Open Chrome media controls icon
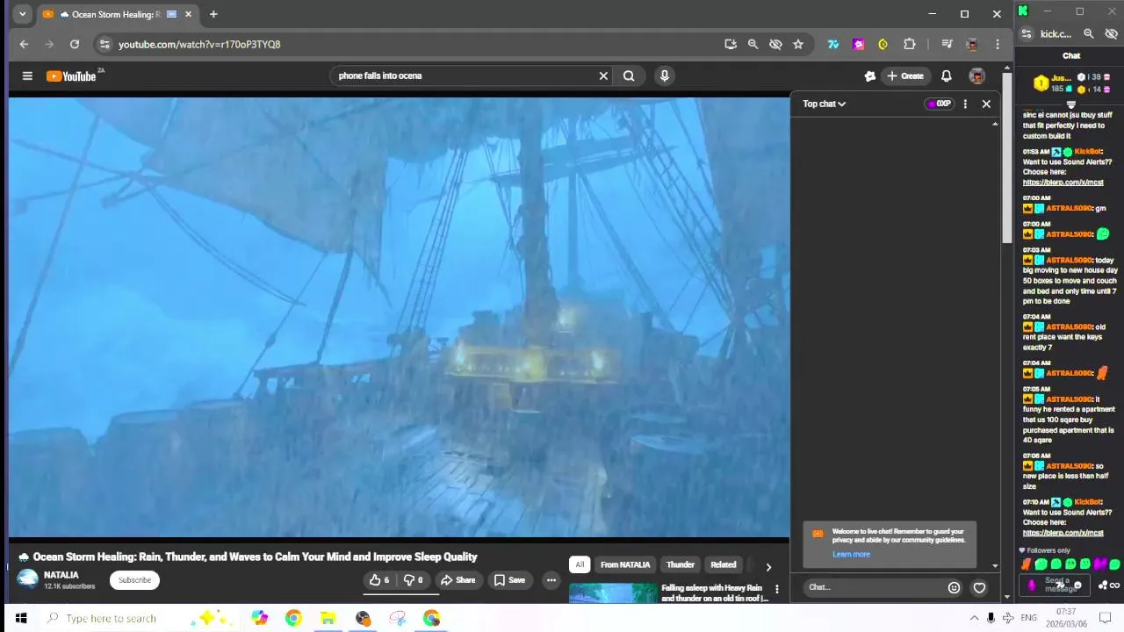The image size is (1124, 632). (947, 44)
